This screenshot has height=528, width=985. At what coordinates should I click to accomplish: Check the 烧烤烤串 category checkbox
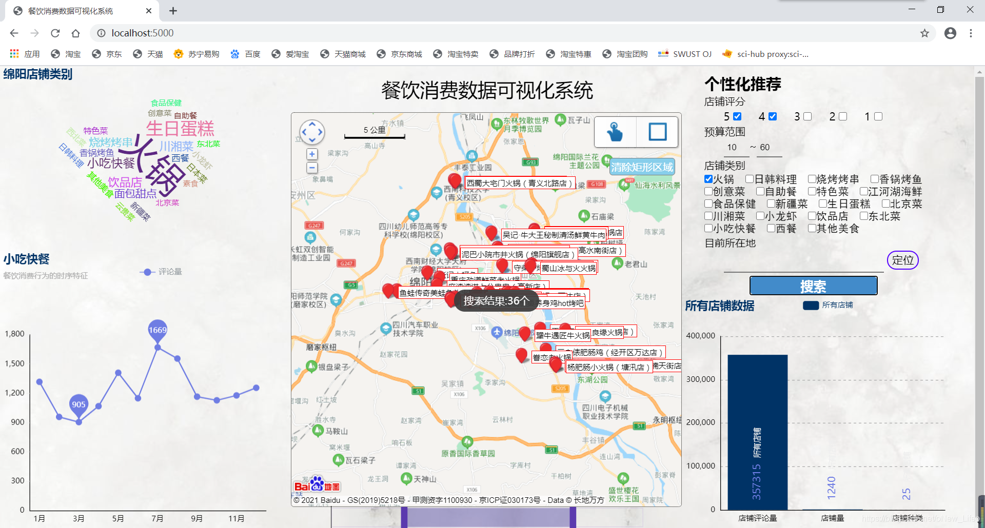pyautogui.click(x=812, y=179)
